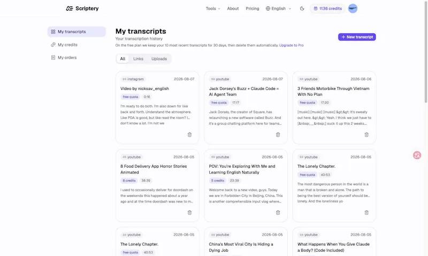
Task: Follow the Upgrade to Pro link
Action: click(x=291, y=46)
